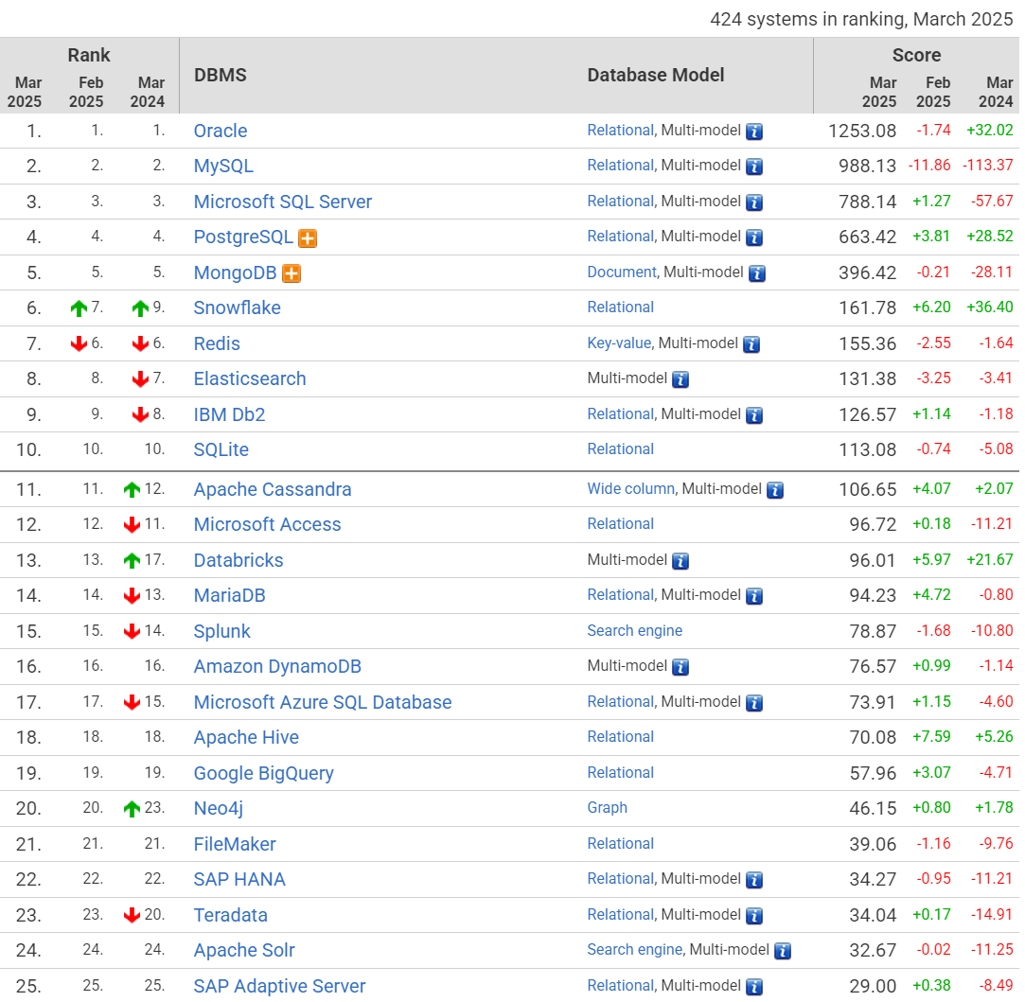The width and height of the screenshot is (1025, 1002).
Task: Click the Search engine link for Apache Solr
Action: tap(635, 950)
